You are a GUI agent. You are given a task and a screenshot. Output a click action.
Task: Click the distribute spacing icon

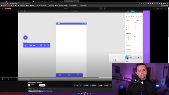tap(141, 17)
